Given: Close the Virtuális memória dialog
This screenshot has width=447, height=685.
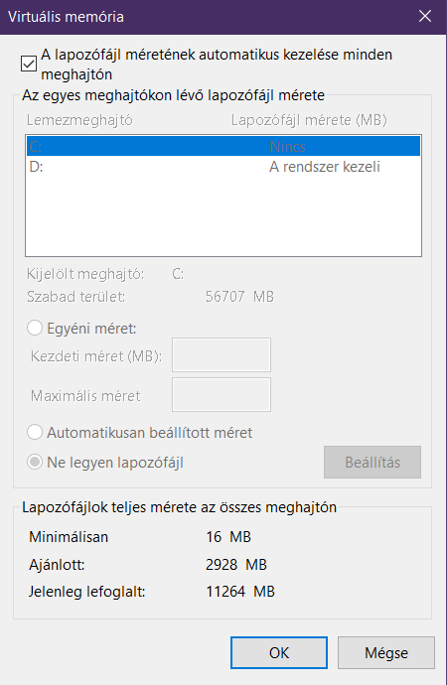Looking at the screenshot, I should coord(425,17).
